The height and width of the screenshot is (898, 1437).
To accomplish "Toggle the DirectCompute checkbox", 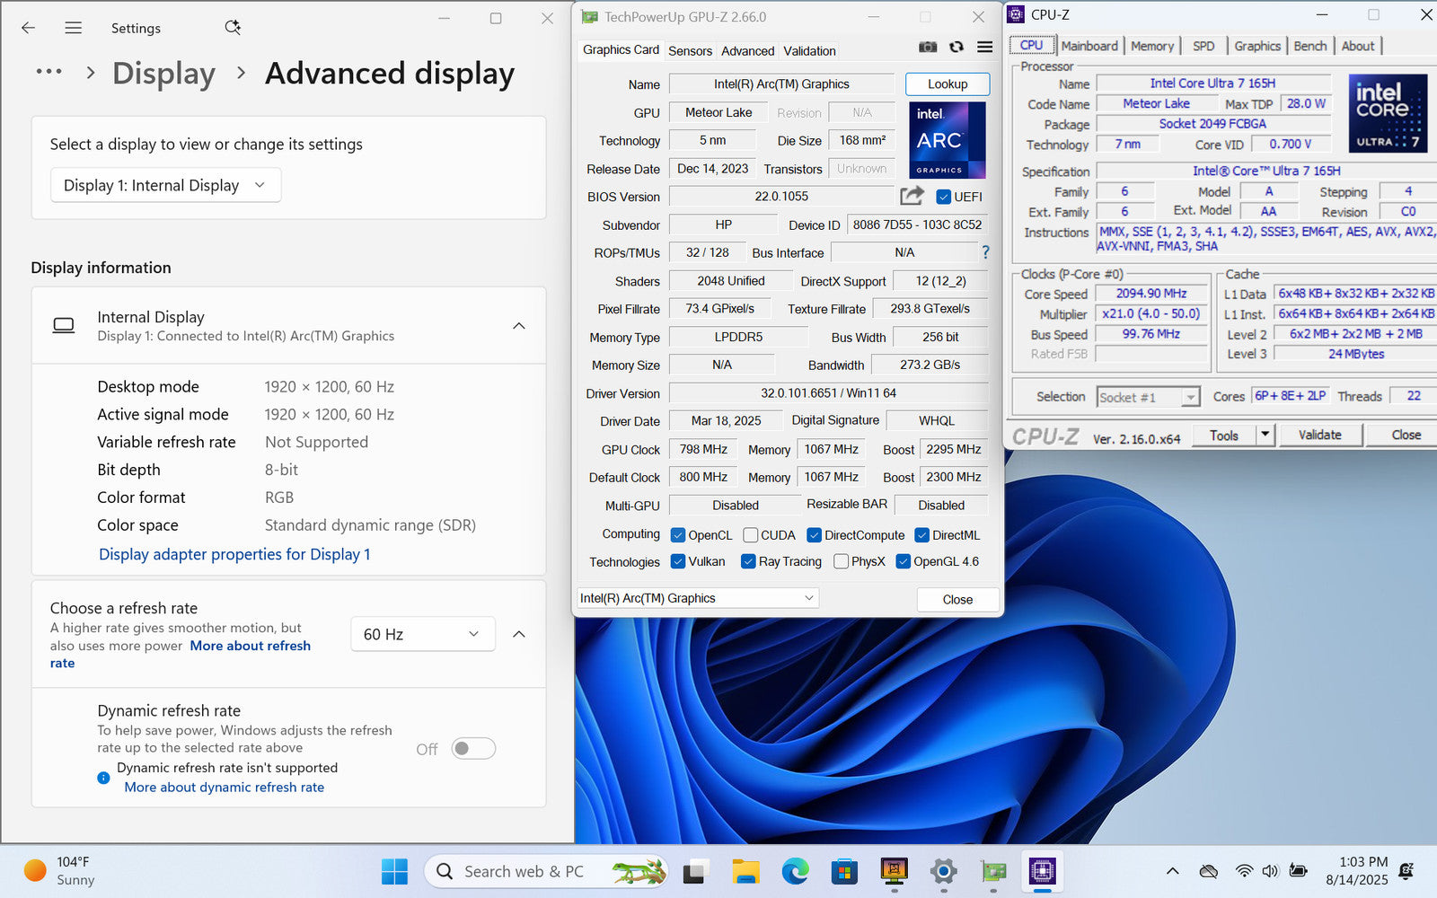I will point(815,535).
